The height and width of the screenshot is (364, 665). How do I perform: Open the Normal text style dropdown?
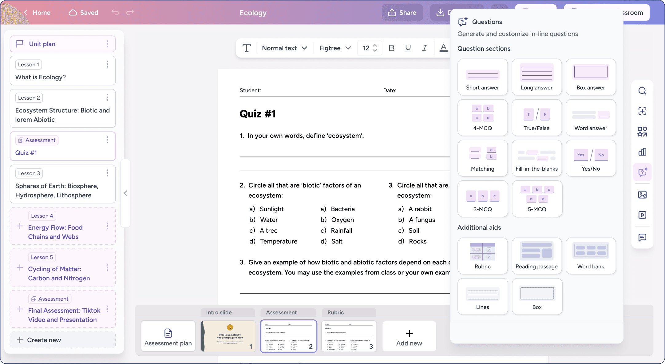click(x=284, y=48)
